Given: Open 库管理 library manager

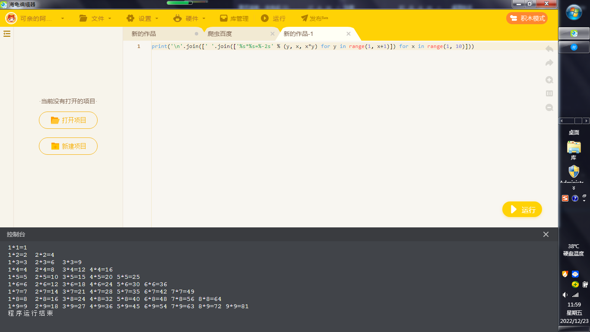Looking at the screenshot, I should tap(234, 19).
